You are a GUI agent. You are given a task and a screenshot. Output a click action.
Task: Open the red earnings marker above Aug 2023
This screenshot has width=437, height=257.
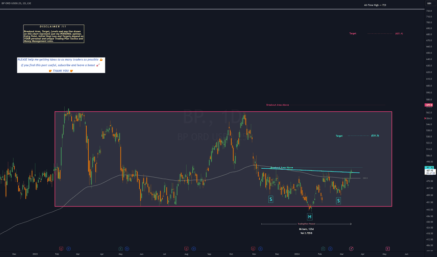[x=186, y=249]
